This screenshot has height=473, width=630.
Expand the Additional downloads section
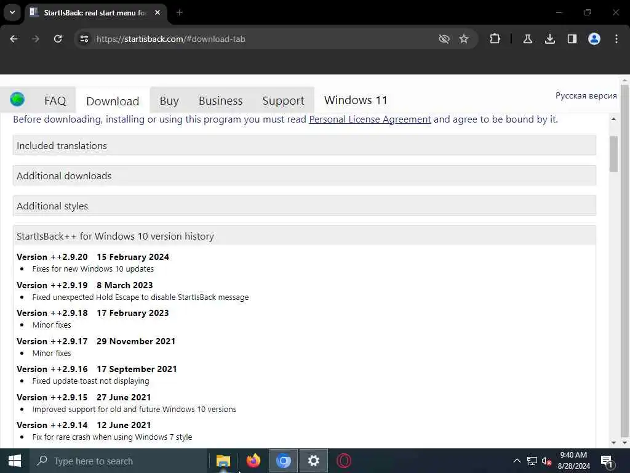pos(304,176)
